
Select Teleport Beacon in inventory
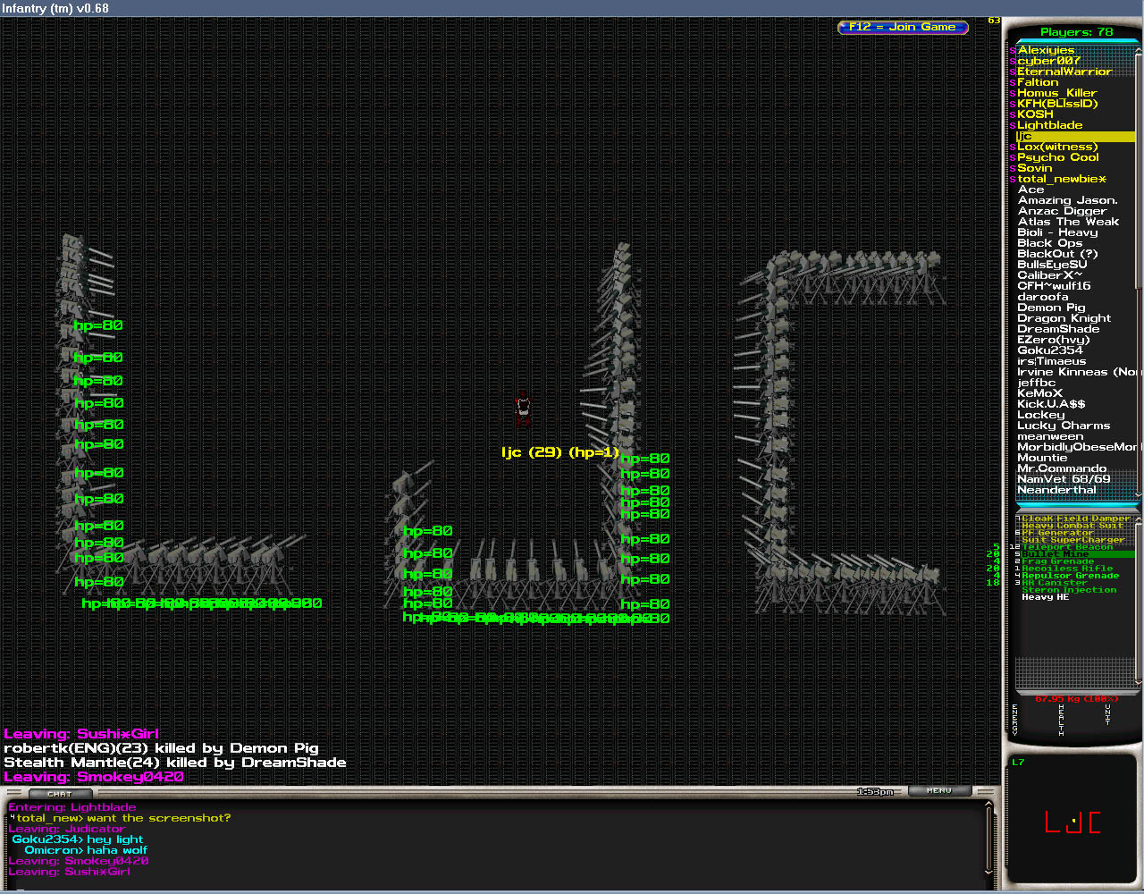1067,547
